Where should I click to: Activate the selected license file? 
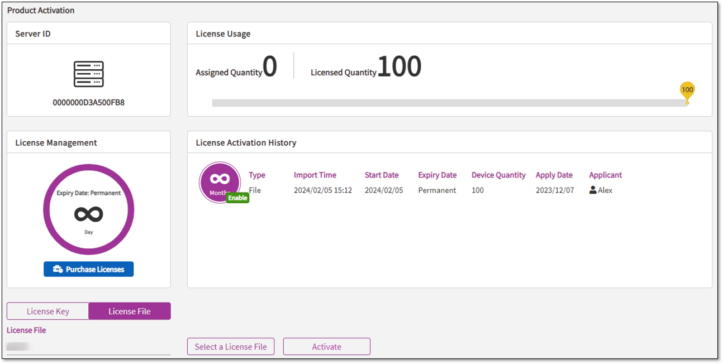click(326, 346)
